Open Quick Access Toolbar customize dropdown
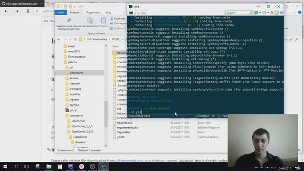This screenshot has height=171, width=304. [x=74, y=7]
